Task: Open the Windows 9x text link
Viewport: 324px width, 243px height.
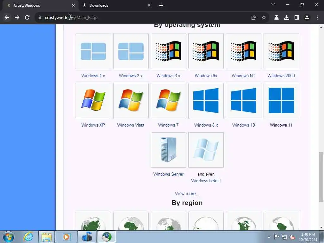Action: 206,76
